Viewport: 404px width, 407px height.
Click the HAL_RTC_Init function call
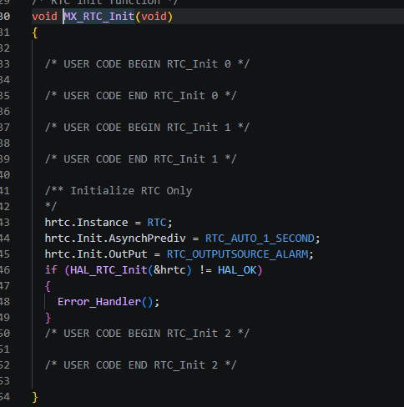click(109, 270)
